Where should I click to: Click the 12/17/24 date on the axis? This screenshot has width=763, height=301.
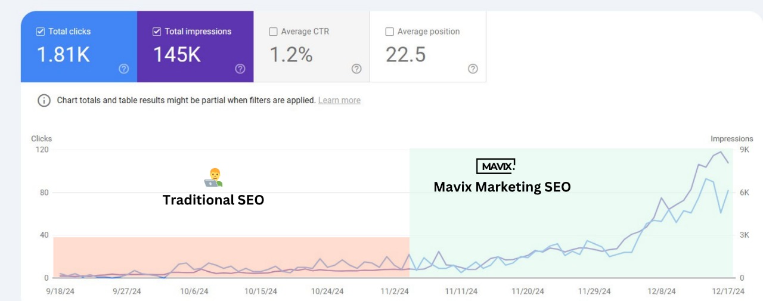point(728,291)
